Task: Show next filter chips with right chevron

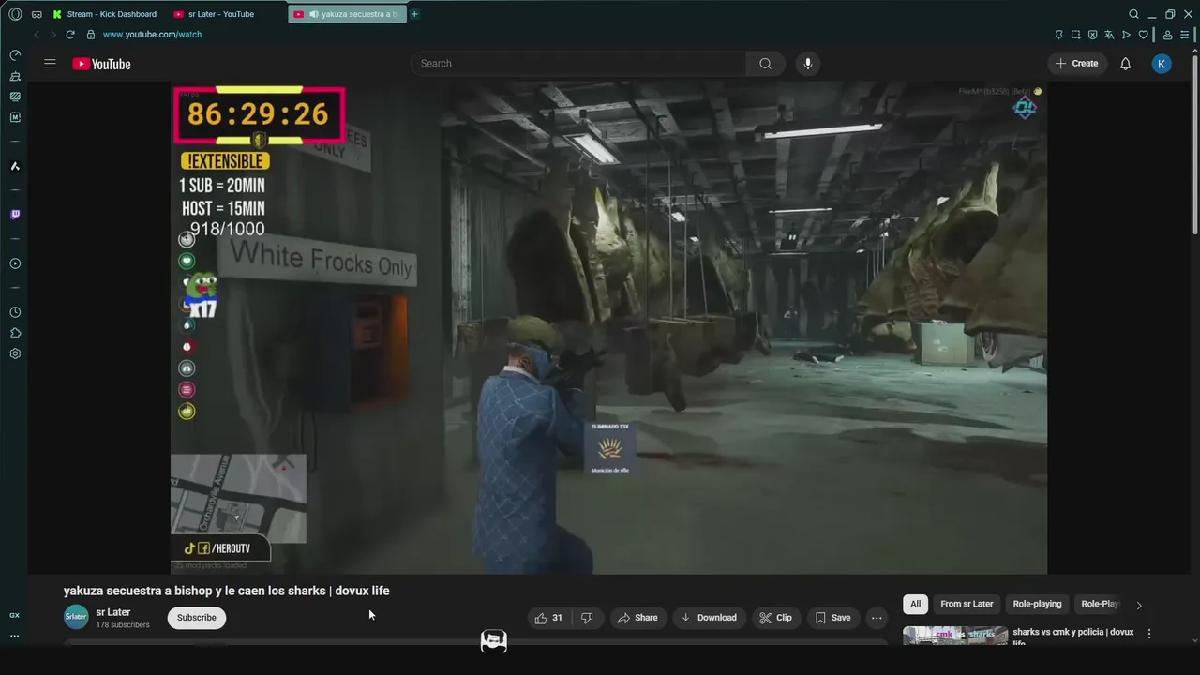Action: coord(1139,605)
